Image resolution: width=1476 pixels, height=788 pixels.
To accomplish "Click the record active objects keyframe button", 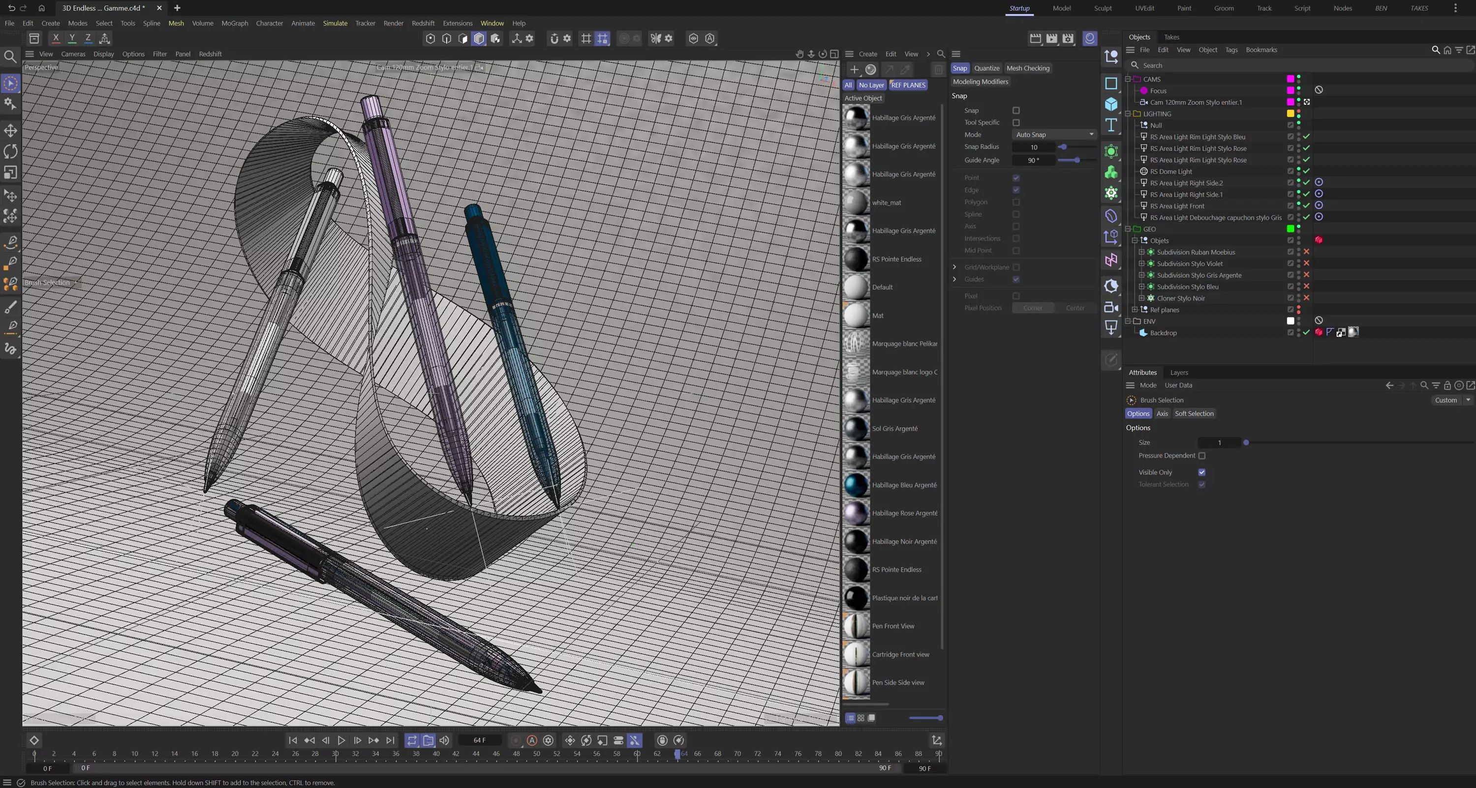I will (516, 740).
